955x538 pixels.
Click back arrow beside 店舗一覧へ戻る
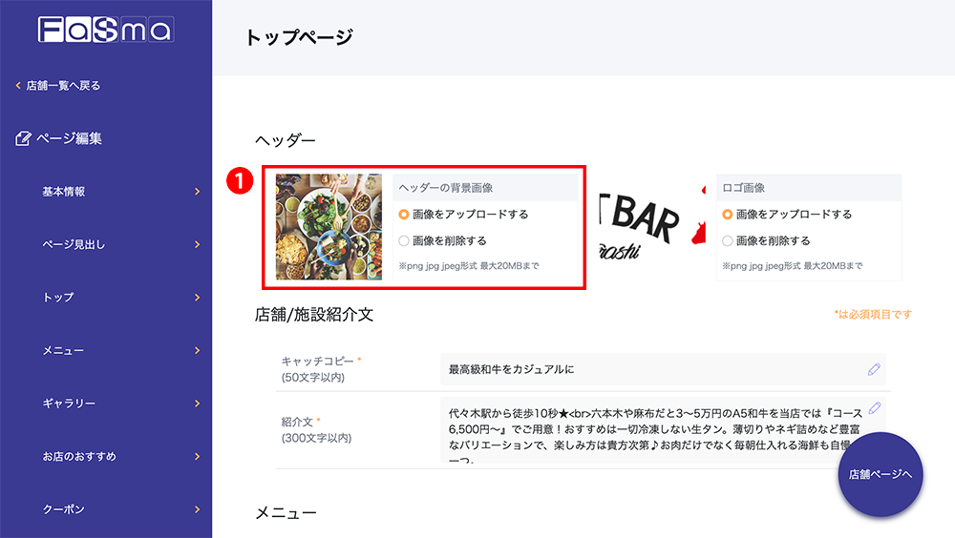tap(17, 86)
